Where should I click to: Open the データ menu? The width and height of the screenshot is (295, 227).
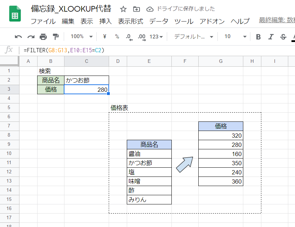pos(159,21)
